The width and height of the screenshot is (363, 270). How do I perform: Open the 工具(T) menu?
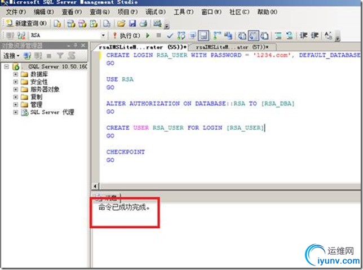click(184, 12)
